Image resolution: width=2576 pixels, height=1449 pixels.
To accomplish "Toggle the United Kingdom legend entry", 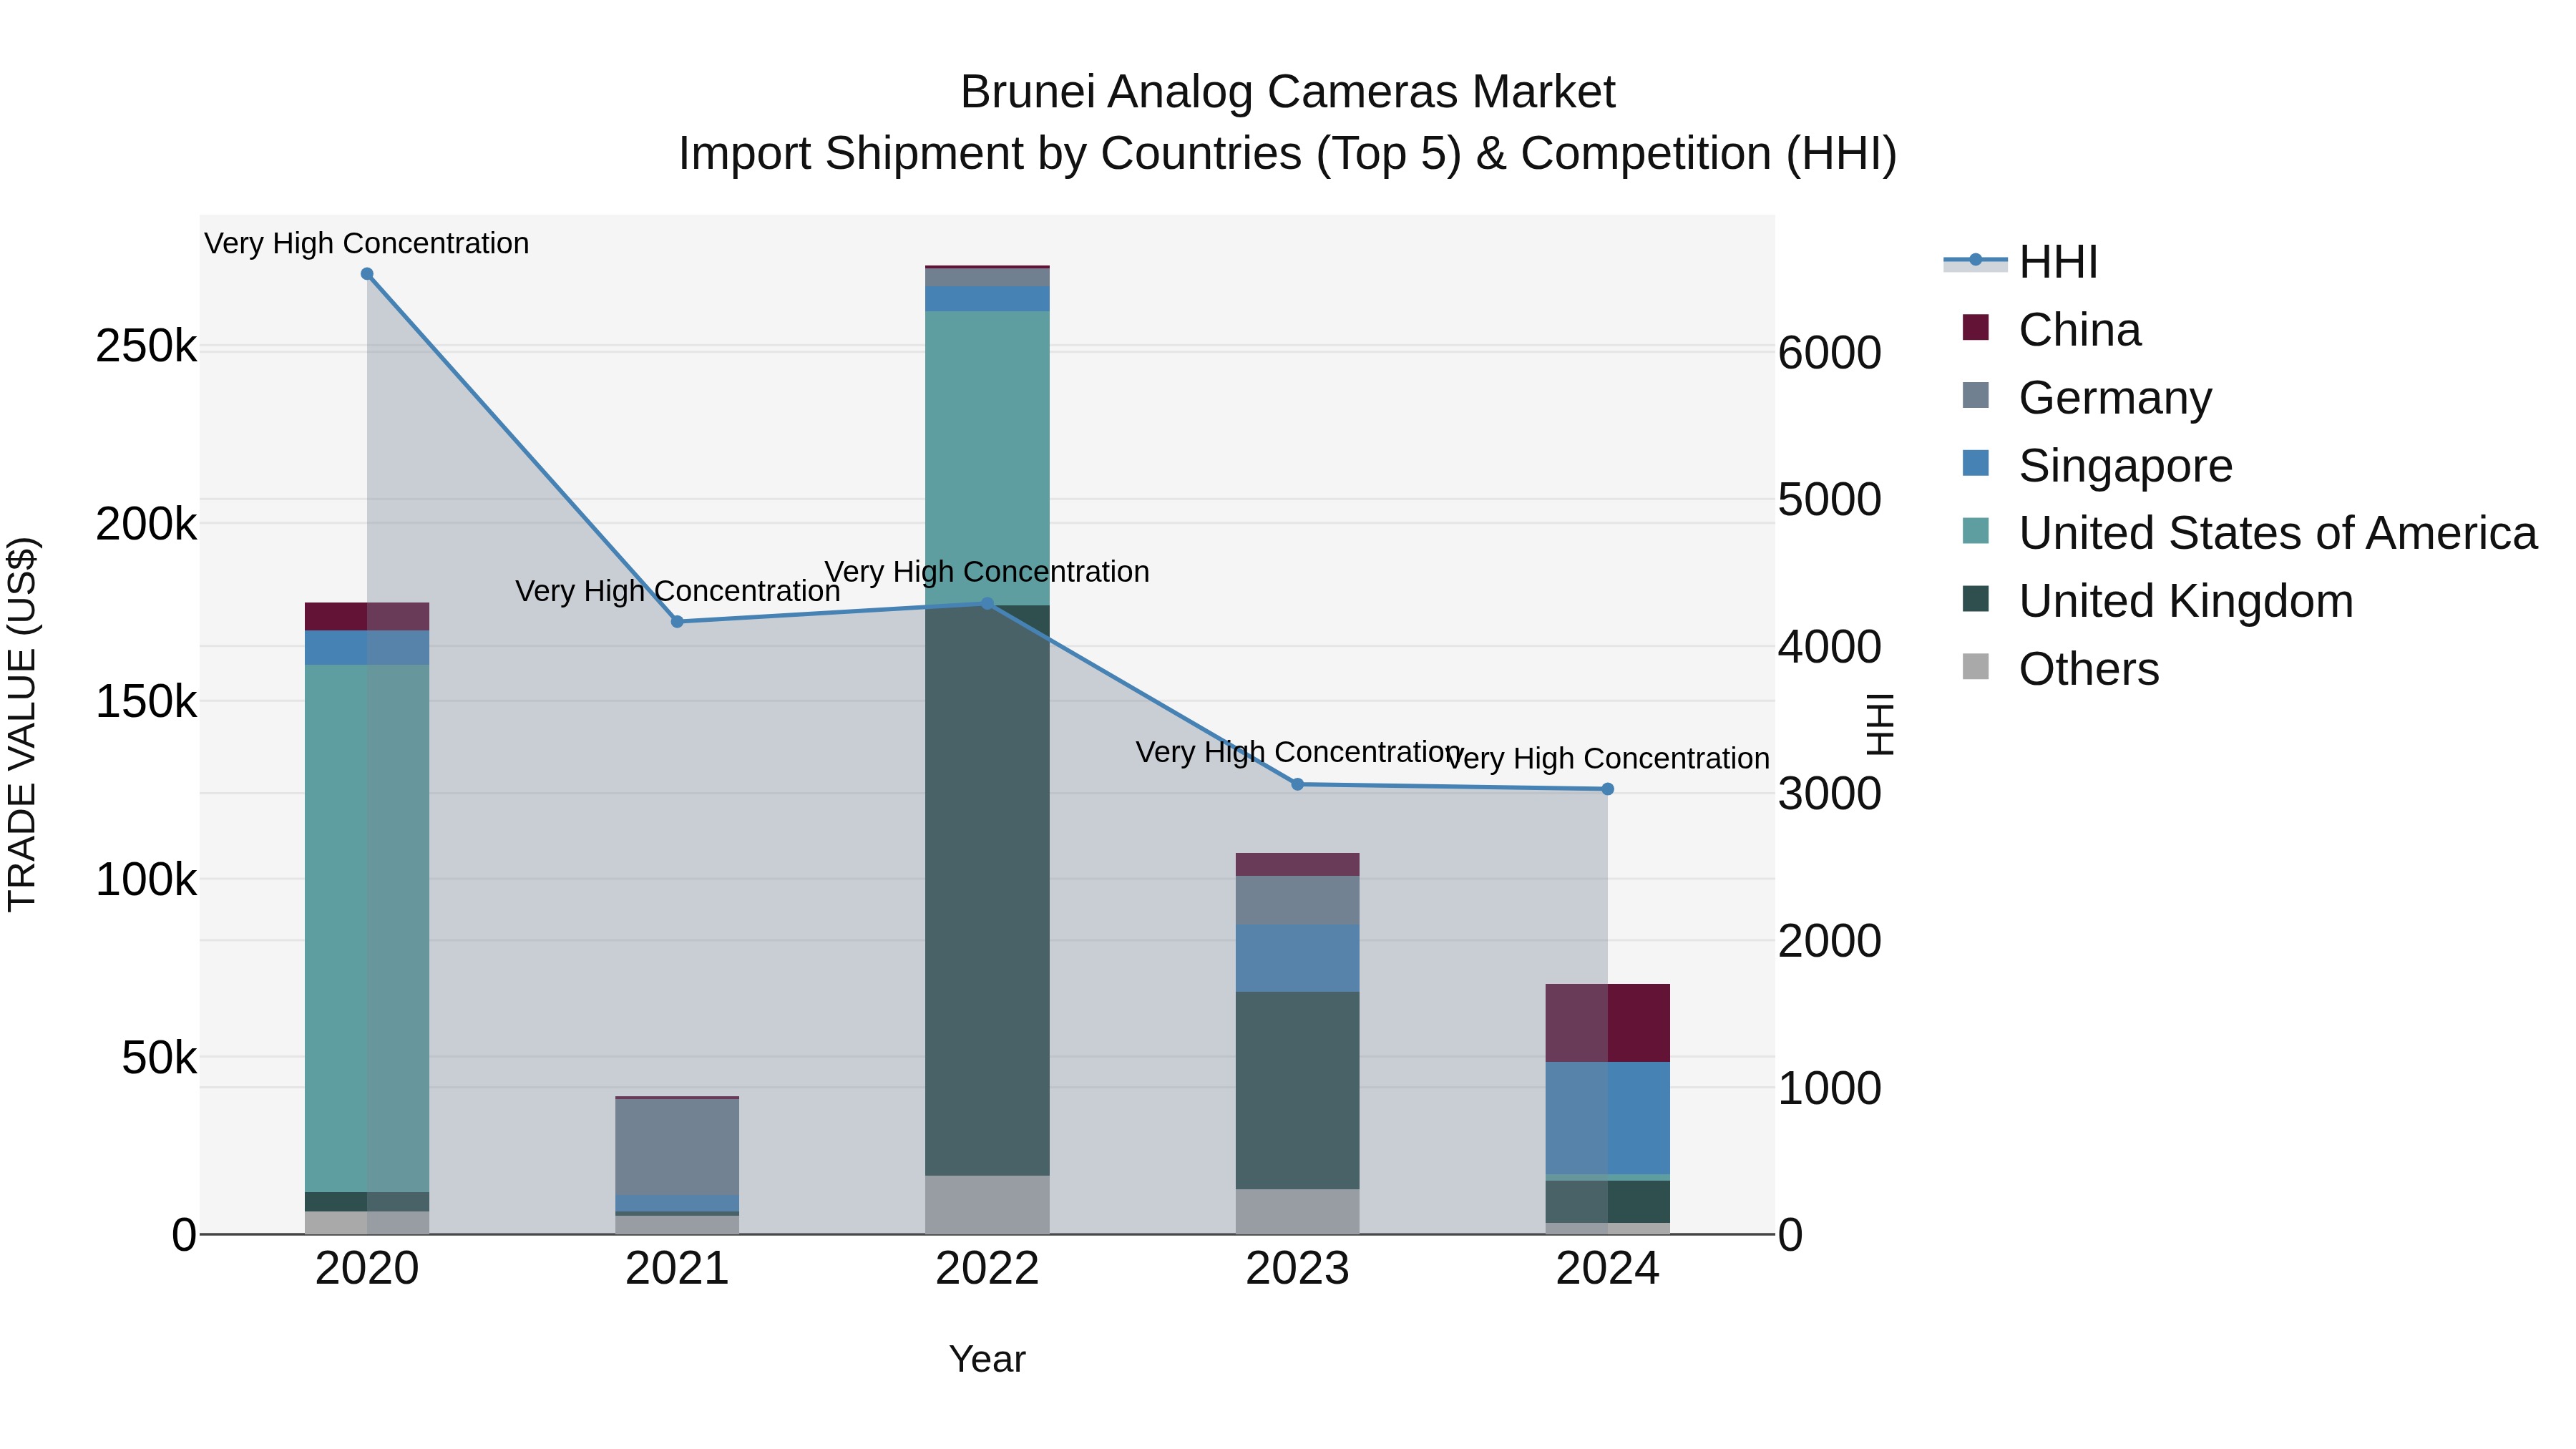I will tap(2157, 601).
